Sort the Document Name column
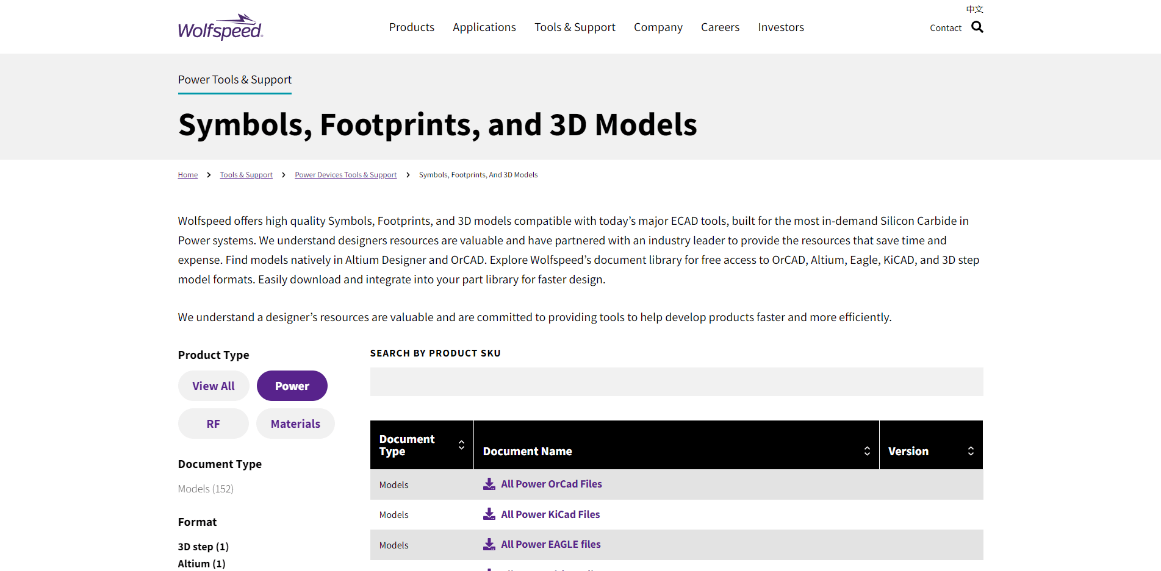Screen dimensions: 1161x571 pyautogui.click(x=867, y=450)
